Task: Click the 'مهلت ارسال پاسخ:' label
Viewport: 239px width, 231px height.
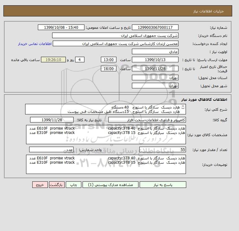Action: (212, 60)
